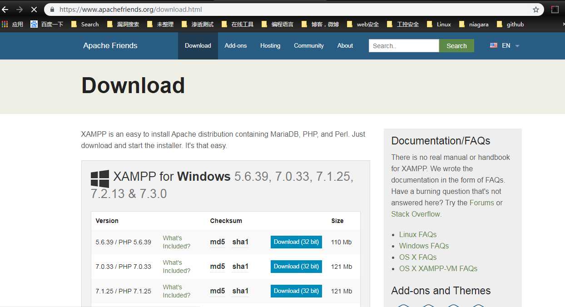This screenshot has height=307, width=565.
Task: Open the Windows FAQs link
Action: (424, 246)
